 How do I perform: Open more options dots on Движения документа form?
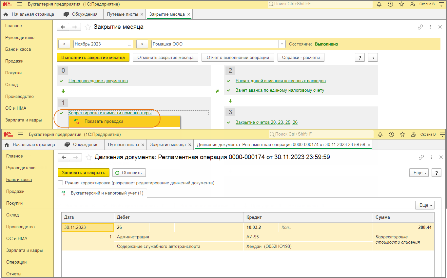431,158
